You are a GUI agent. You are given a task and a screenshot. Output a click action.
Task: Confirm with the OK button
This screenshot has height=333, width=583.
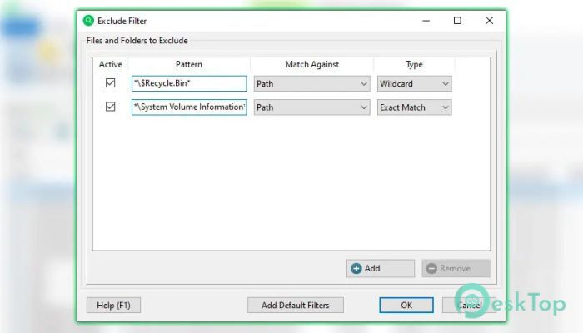coord(406,306)
